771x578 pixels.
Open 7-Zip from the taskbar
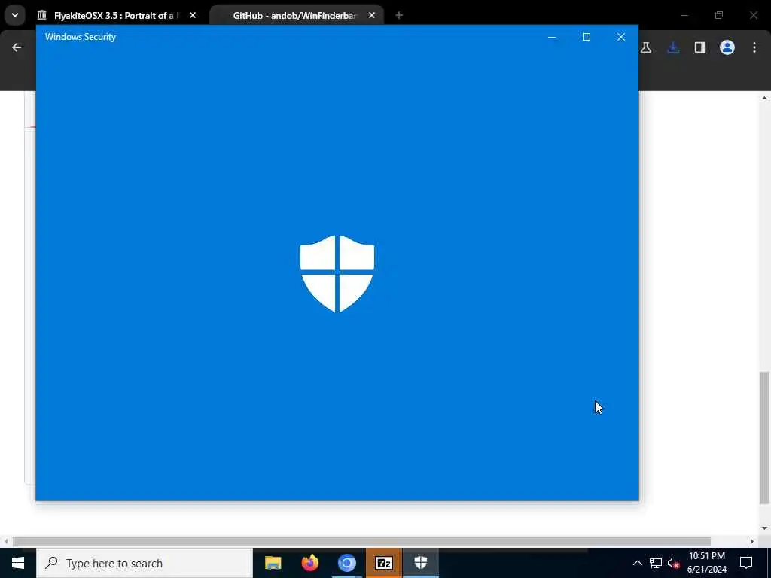(x=383, y=563)
